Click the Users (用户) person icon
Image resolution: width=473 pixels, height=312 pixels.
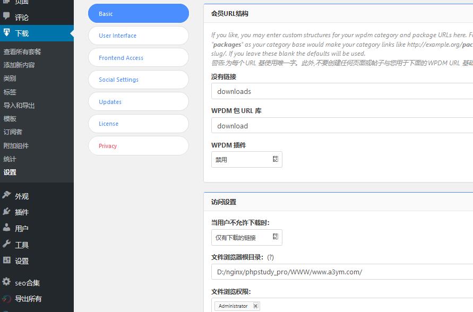coord(7,227)
